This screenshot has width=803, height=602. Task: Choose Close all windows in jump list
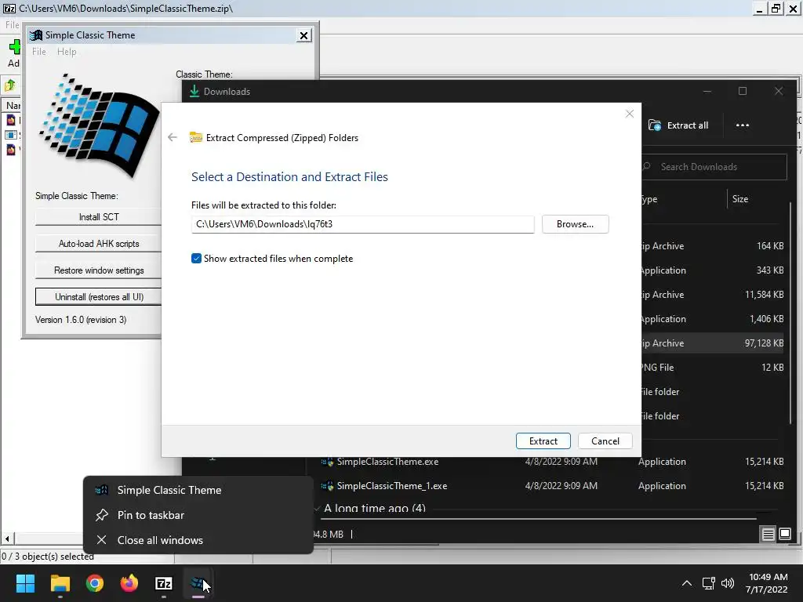tap(198, 540)
